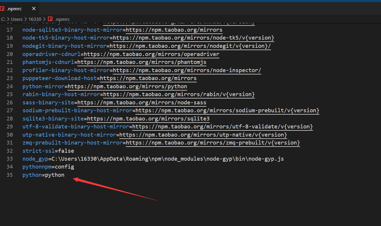Select line number 17 in the gutter

click(10, 30)
